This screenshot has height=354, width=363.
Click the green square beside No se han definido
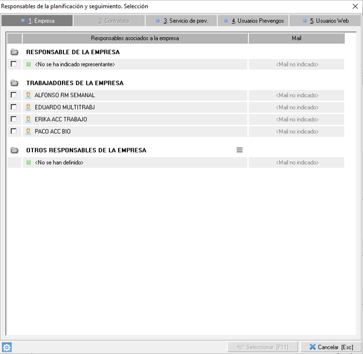point(29,162)
